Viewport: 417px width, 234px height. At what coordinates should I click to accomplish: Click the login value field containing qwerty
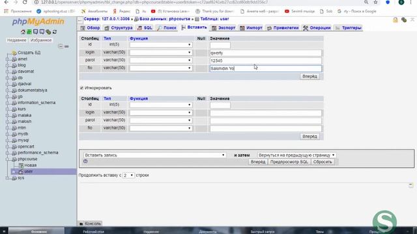click(x=265, y=53)
